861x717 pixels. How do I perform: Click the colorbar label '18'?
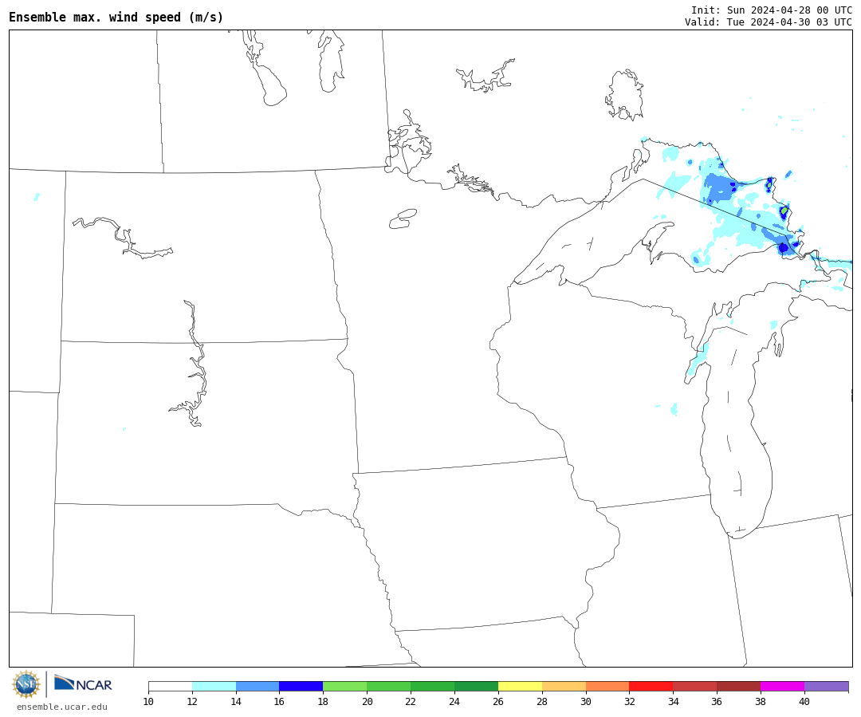[323, 702]
